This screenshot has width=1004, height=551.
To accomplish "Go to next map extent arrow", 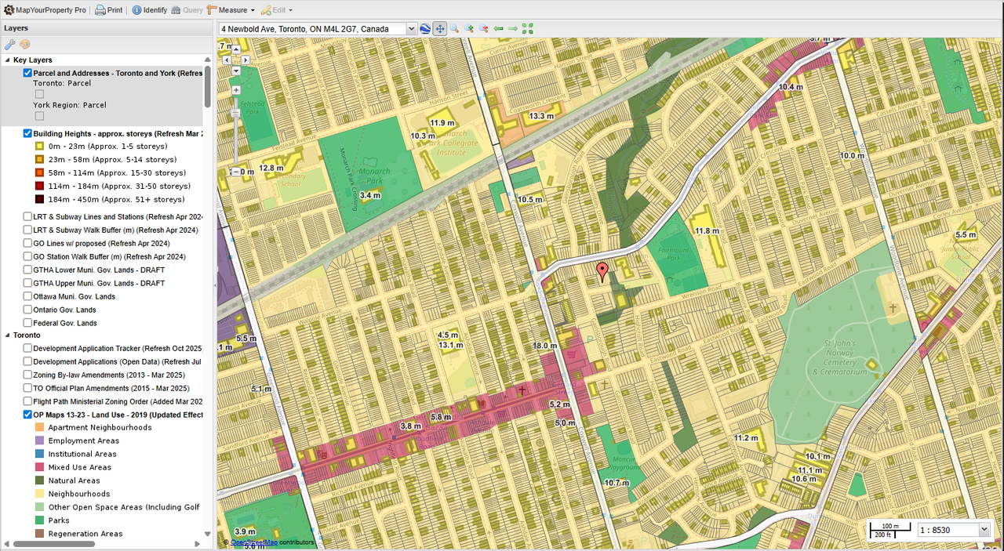I will coord(512,29).
